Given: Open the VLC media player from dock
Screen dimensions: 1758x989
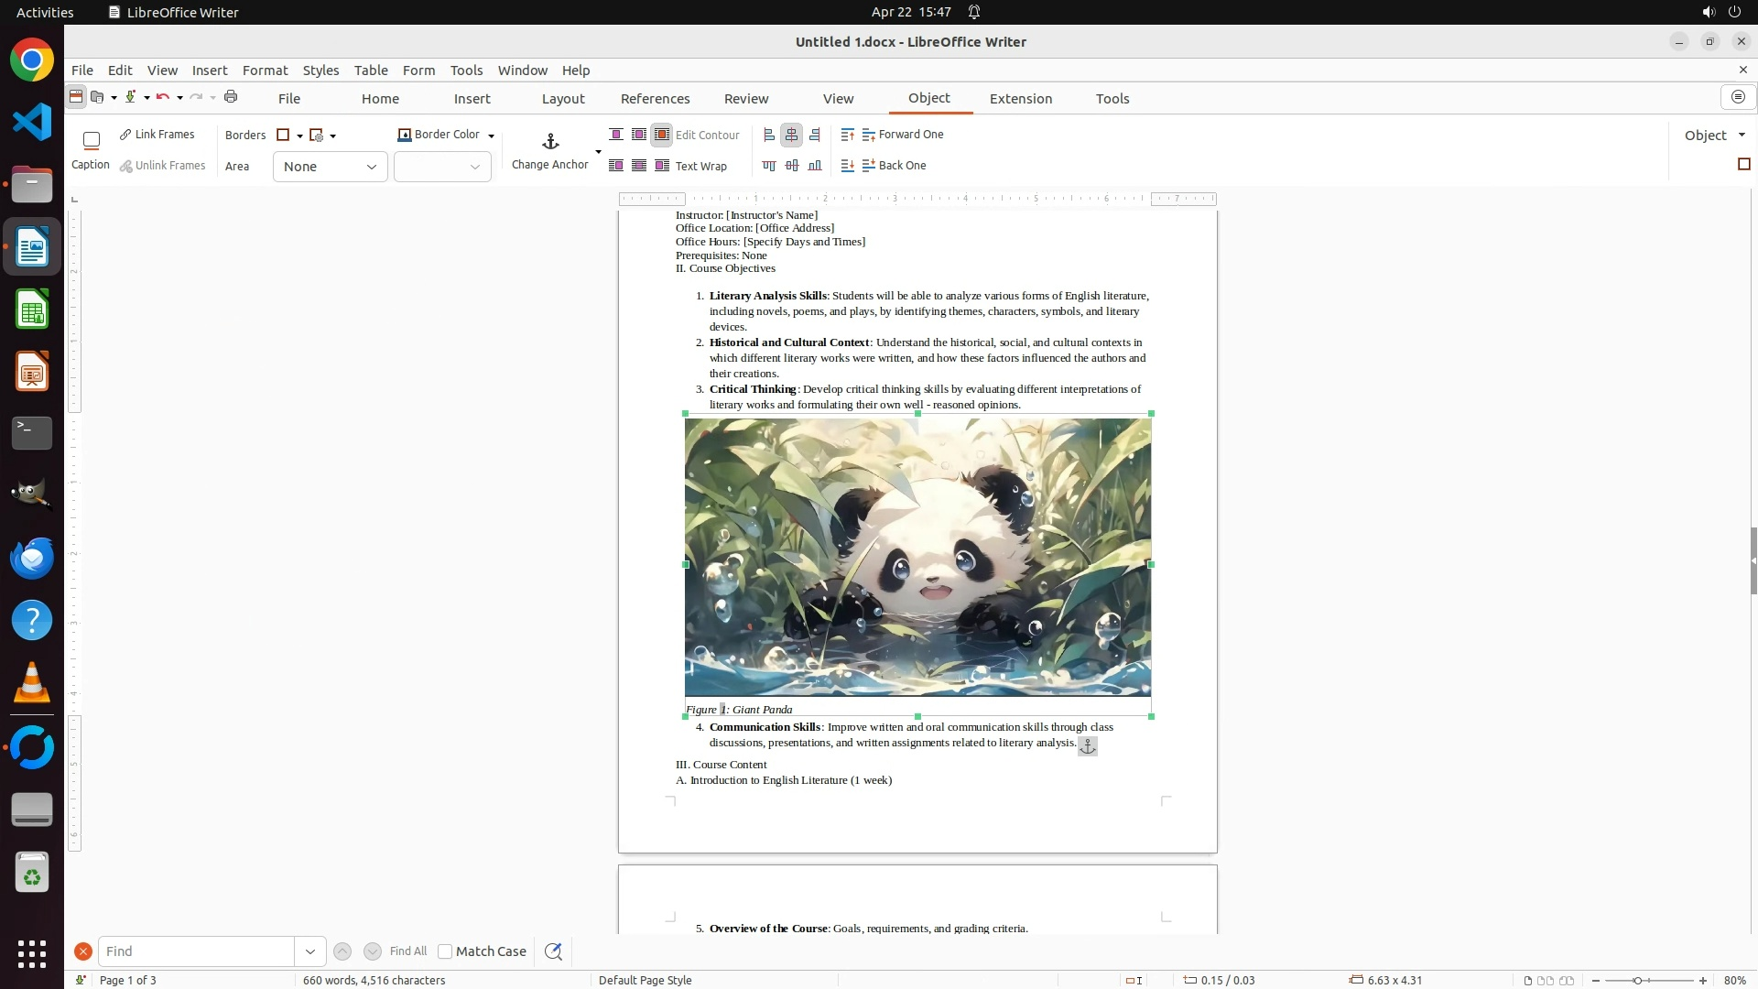Looking at the screenshot, I should (32, 683).
